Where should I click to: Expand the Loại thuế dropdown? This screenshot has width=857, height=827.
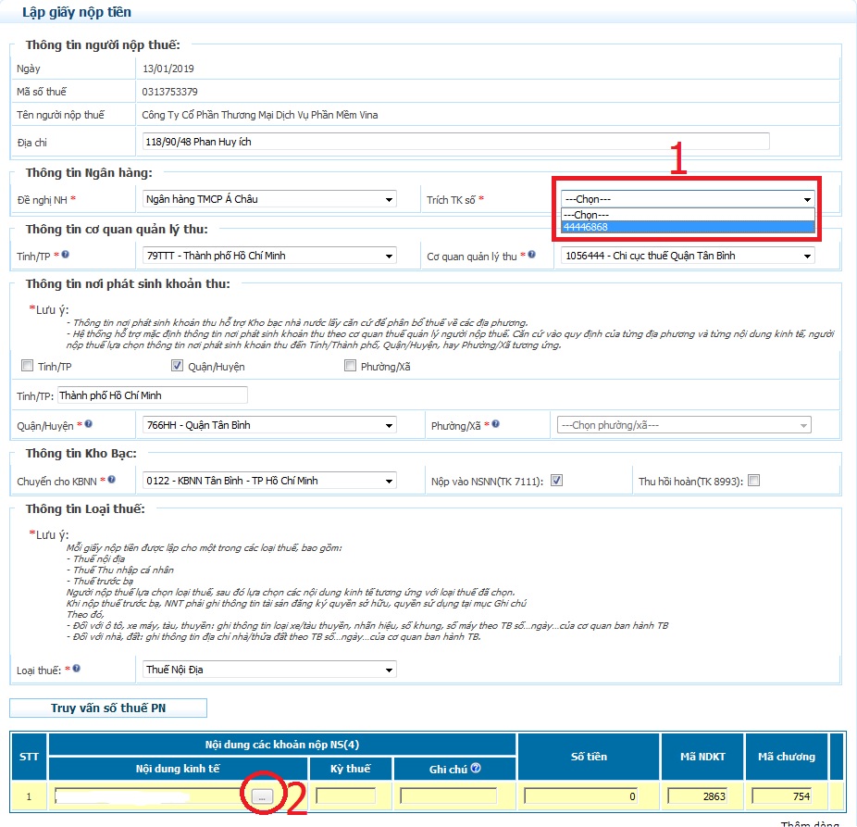point(270,669)
